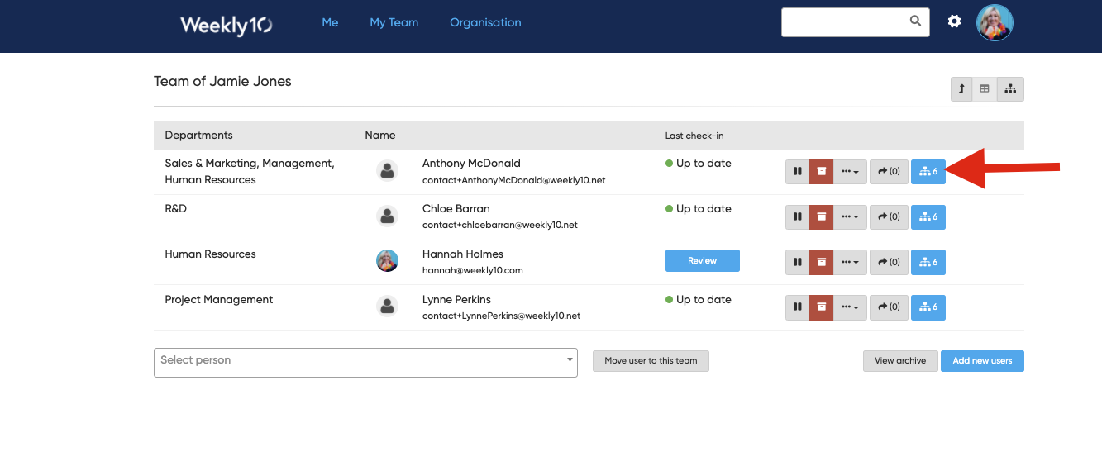
Task: Open more options for Hannah Holmes
Action: [x=850, y=262]
